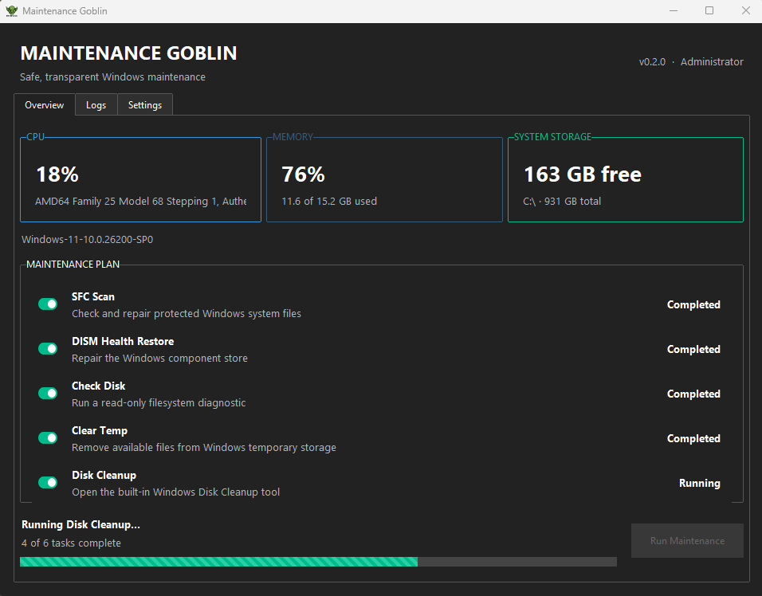The image size is (762, 596).
Task: Click the 'Running Disk Cleanup...' status text
Action: [x=81, y=524]
